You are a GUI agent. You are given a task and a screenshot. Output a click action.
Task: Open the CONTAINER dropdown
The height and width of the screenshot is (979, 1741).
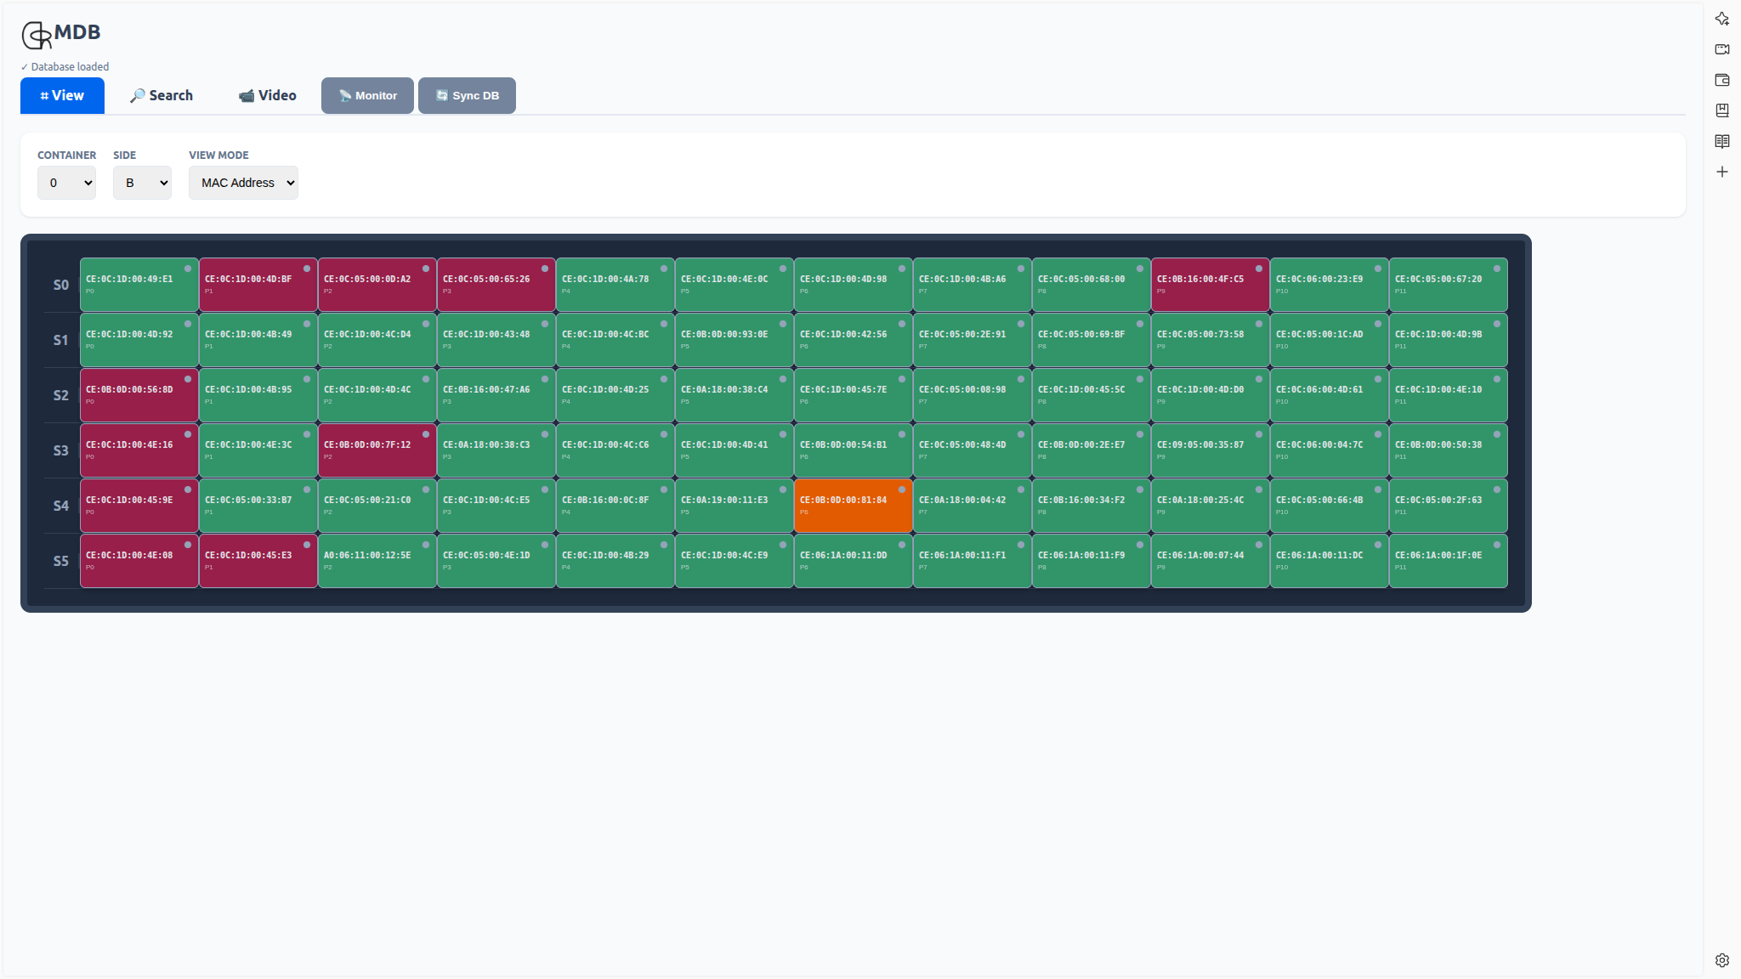pyautogui.click(x=67, y=182)
